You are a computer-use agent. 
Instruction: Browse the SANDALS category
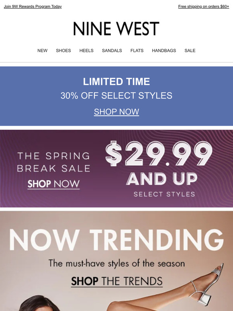tap(112, 51)
